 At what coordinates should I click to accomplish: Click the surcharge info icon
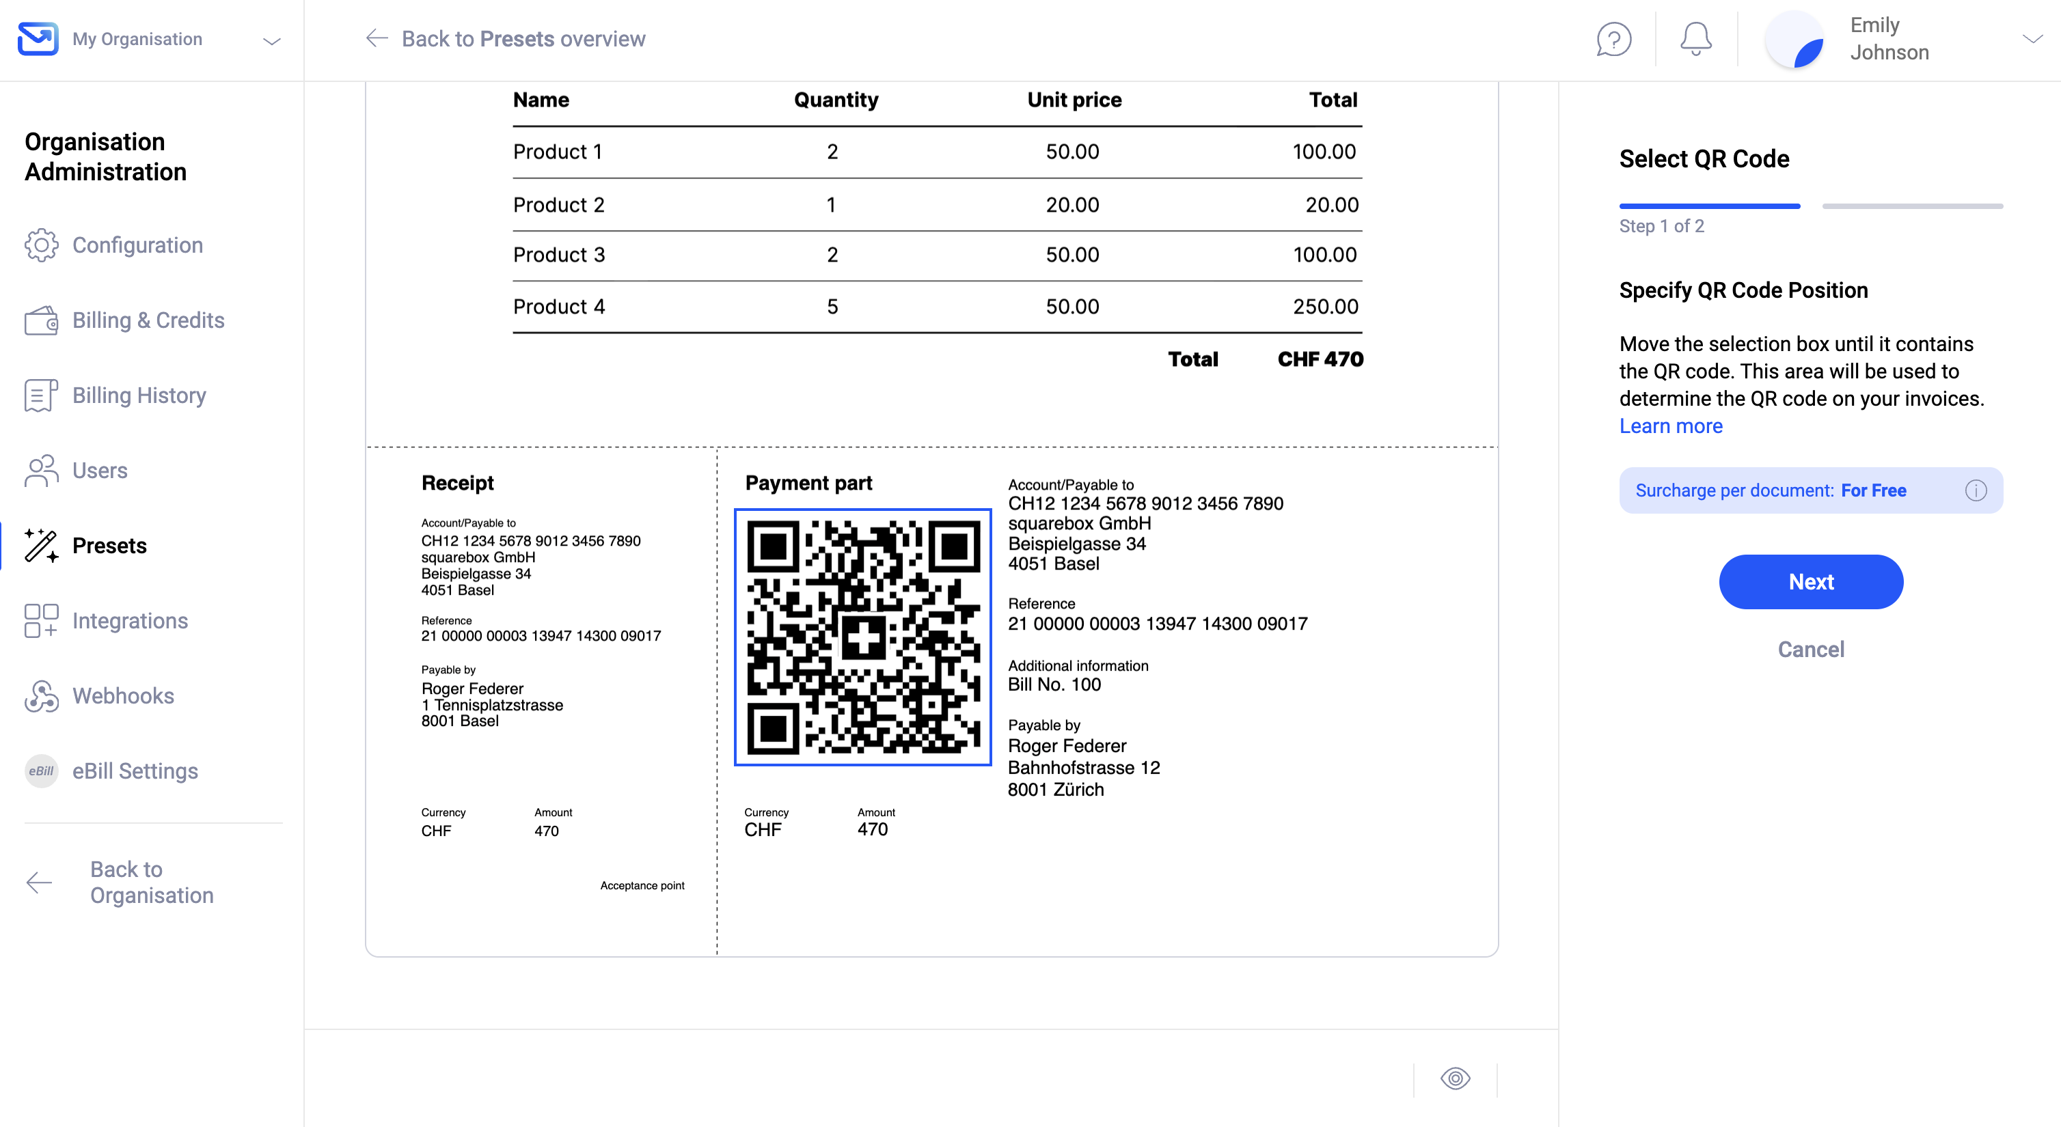pyautogui.click(x=1976, y=490)
